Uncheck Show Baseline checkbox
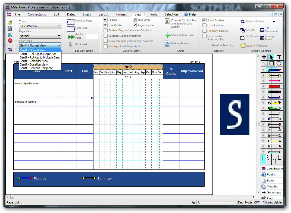This screenshot has height=213, width=291. [x=204, y=20]
